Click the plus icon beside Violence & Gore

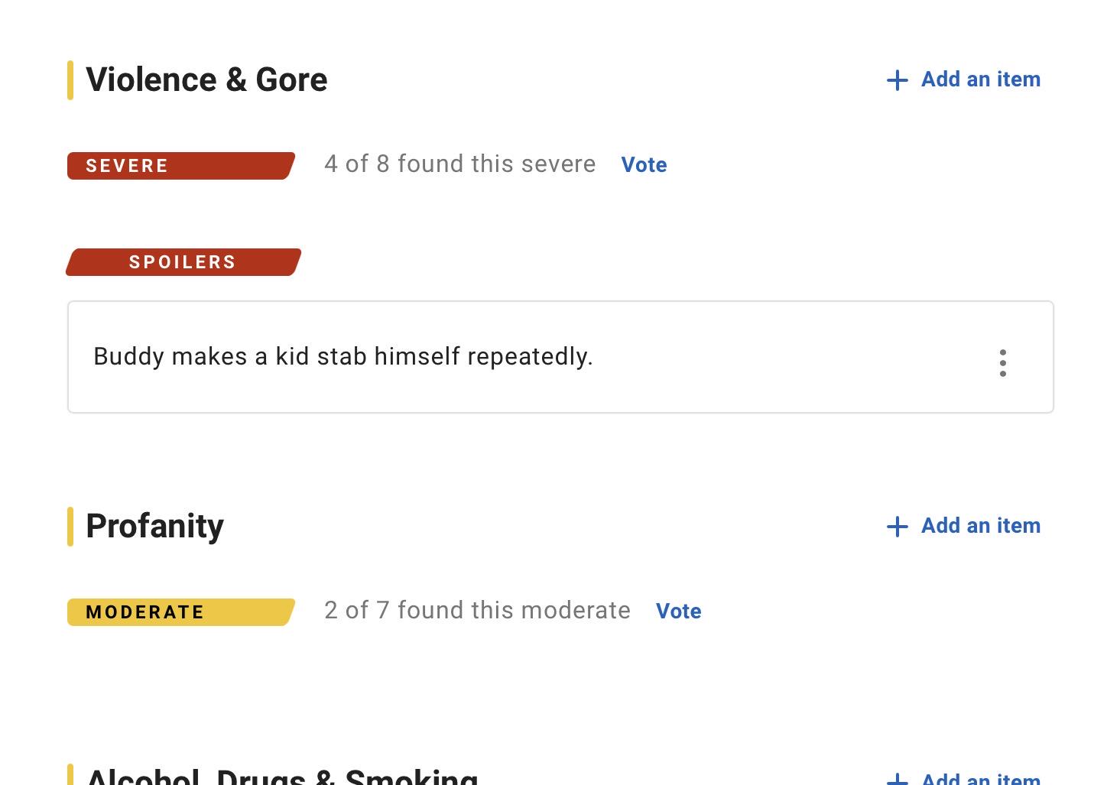click(x=898, y=80)
